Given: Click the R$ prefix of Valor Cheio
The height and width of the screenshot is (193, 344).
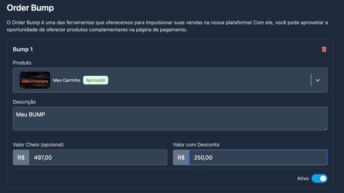Looking at the screenshot, I should (x=21, y=158).
